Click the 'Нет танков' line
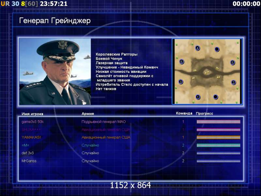 point(106,89)
